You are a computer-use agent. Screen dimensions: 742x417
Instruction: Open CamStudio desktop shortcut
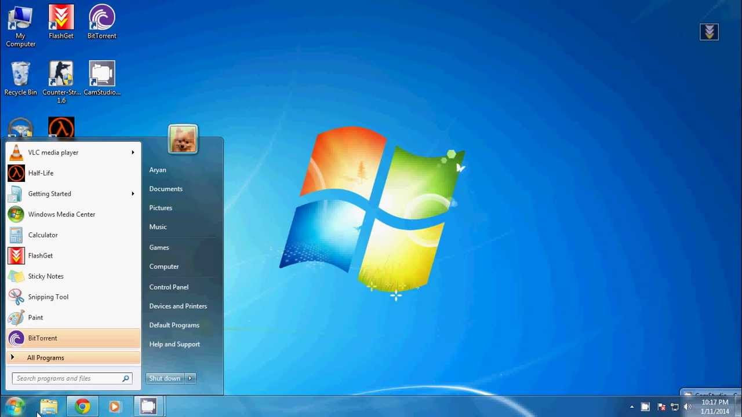(102, 78)
